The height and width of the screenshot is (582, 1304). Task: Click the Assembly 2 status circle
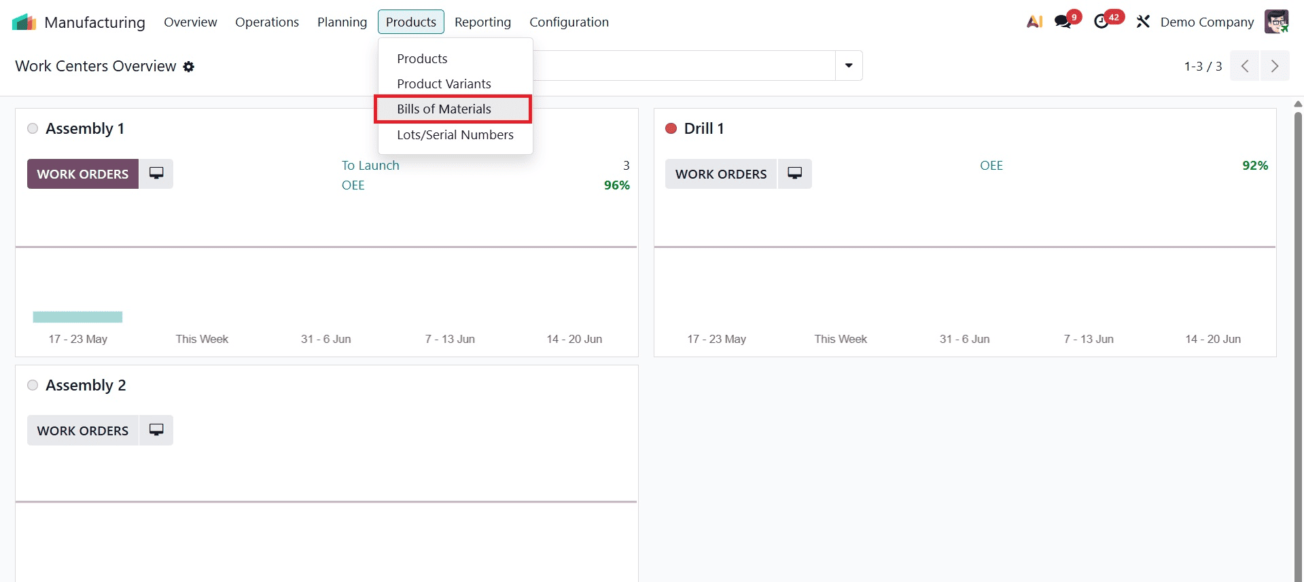click(33, 385)
